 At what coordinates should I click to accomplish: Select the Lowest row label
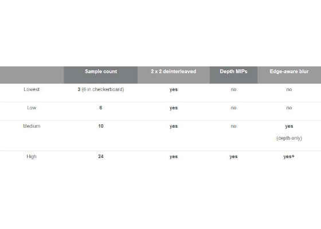(x=32, y=89)
